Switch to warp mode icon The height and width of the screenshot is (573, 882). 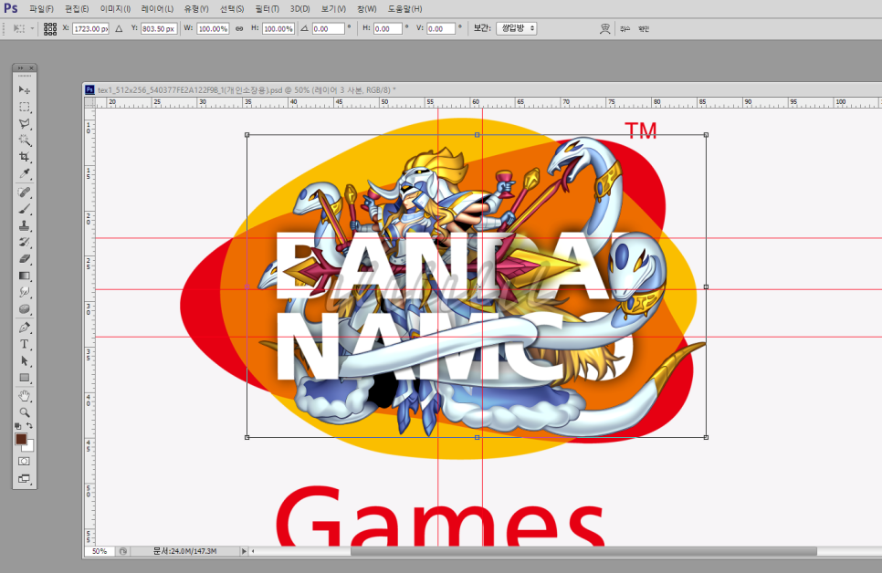click(604, 28)
